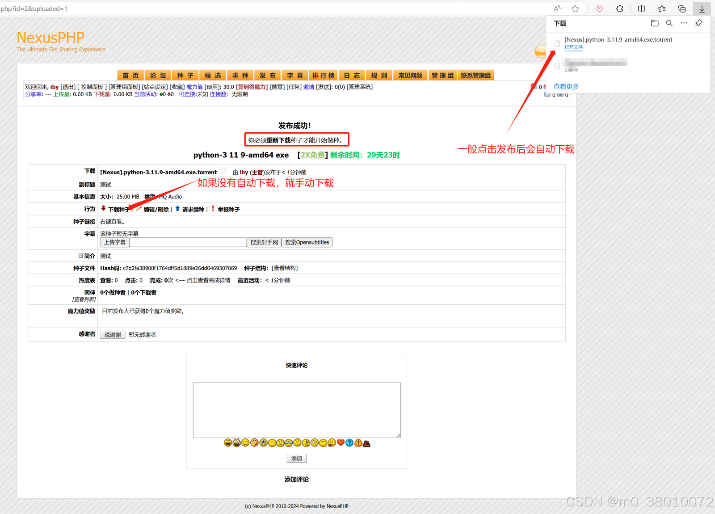715x514 pixels.
Task: Click the 控制面板 link
Action: point(92,87)
